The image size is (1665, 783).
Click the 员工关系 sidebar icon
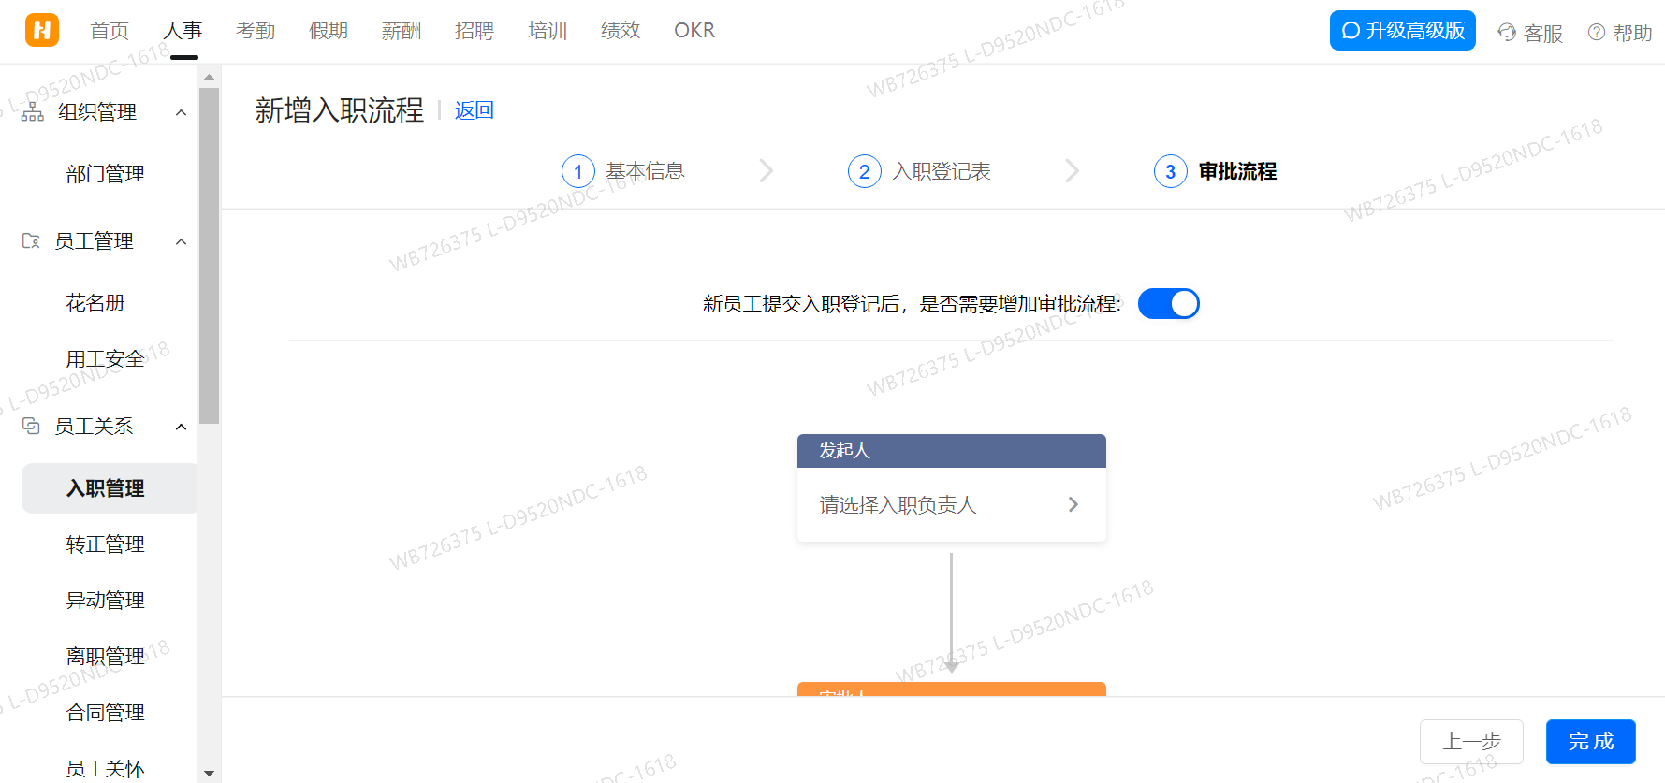point(31,427)
